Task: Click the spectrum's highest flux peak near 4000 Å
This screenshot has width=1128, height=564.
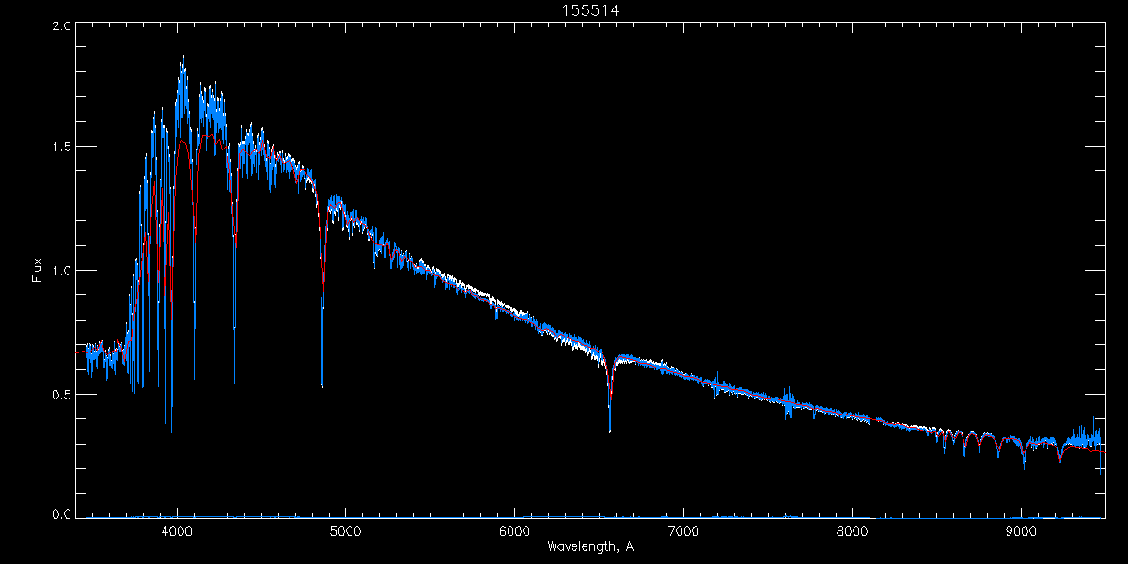Action: (182, 62)
